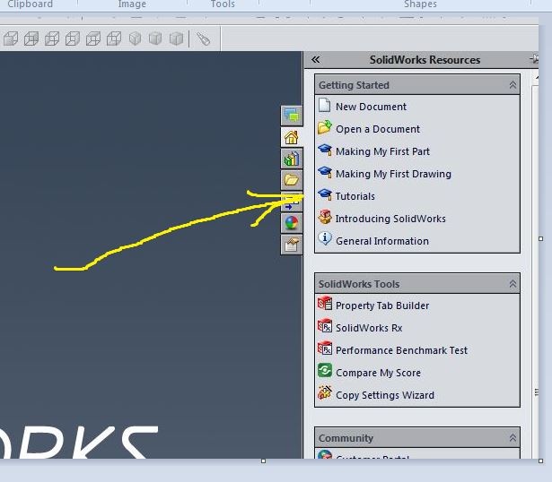Open Introducing SolidWorks link
Viewport: 552px width, 482px height.
[x=390, y=219]
